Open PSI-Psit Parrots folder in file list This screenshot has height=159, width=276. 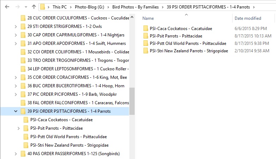click(176, 36)
